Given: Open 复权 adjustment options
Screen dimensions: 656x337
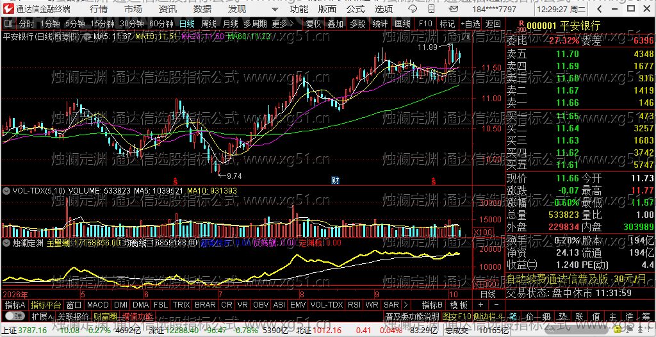Looking at the screenshot, I should click(314, 24).
